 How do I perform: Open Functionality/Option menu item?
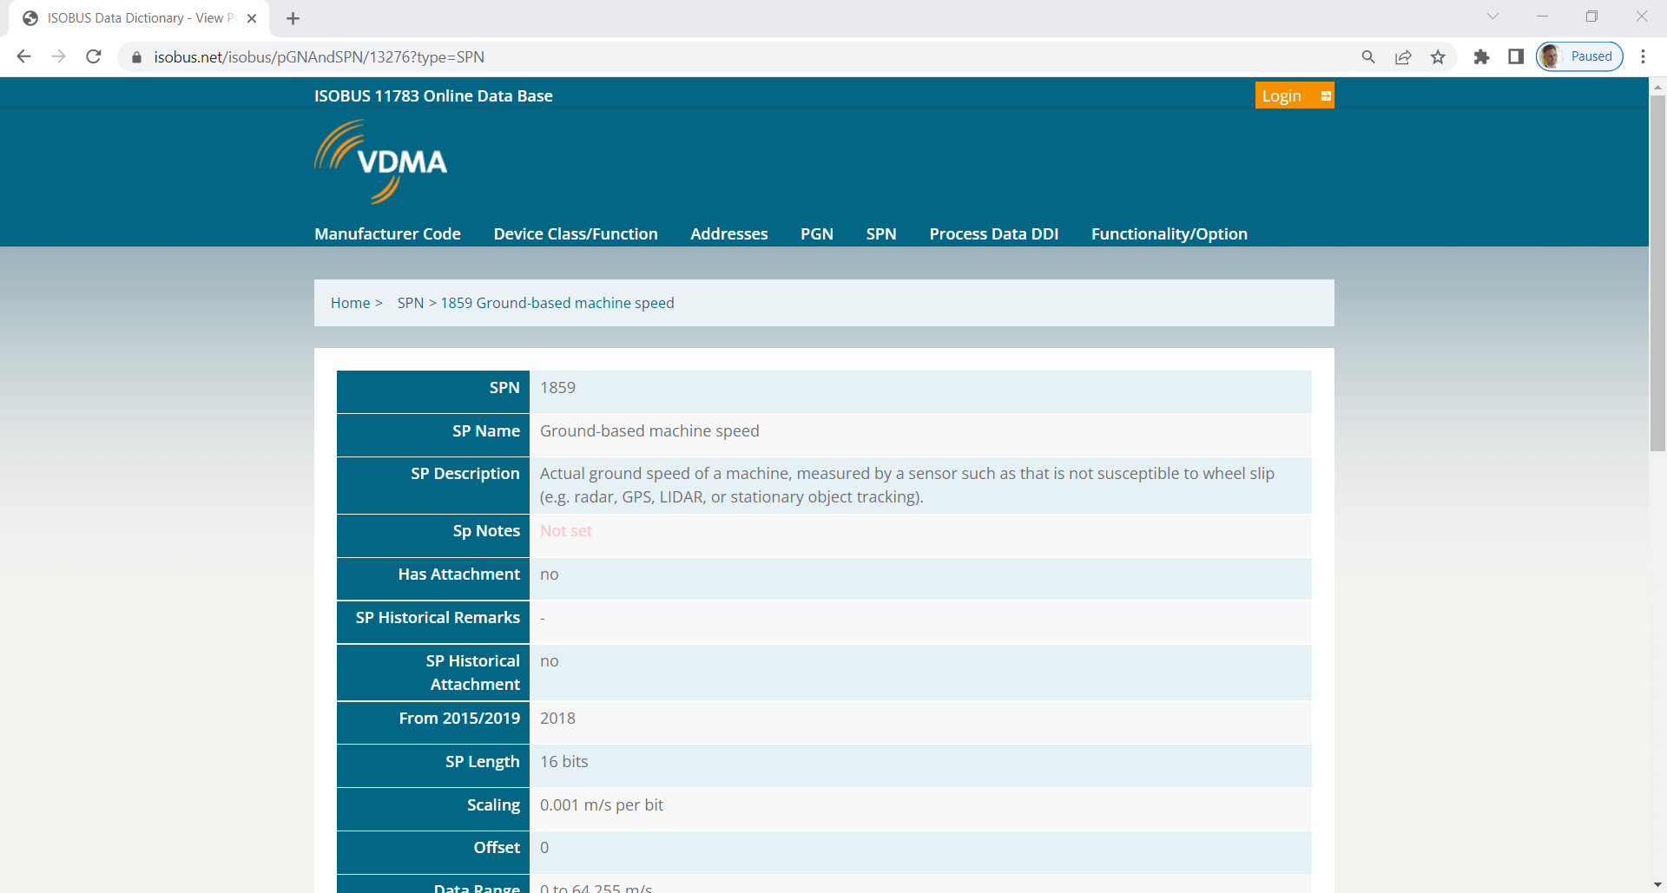[x=1170, y=234]
